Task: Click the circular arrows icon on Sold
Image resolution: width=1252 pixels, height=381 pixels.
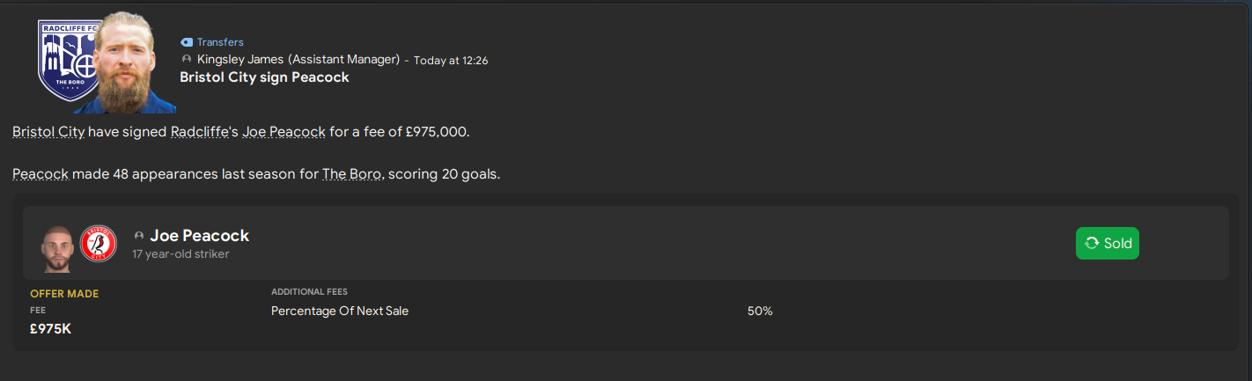Action: coord(1092,244)
